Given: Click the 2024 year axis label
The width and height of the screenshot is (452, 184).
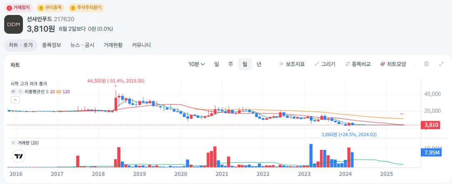Looking at the screenshot, I should (345, 174).
